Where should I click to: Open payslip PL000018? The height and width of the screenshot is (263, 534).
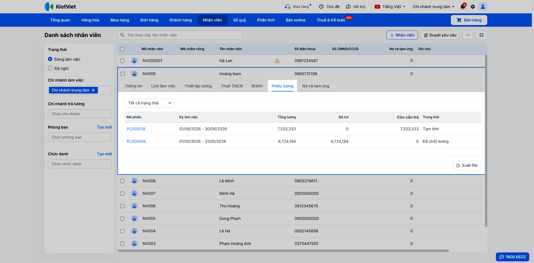click(x=136, y=129)
